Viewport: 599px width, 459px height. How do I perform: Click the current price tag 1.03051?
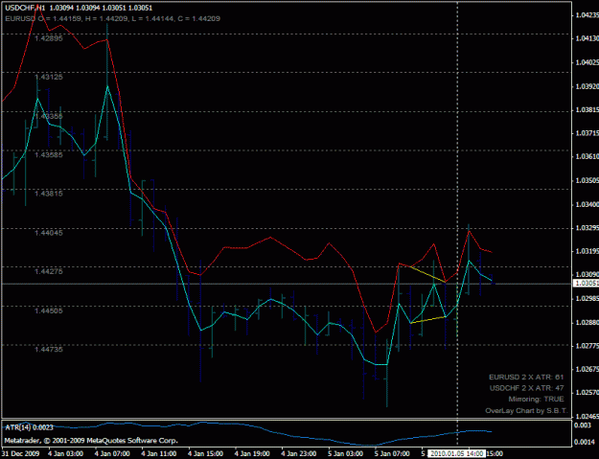click(x=586, y=283)
